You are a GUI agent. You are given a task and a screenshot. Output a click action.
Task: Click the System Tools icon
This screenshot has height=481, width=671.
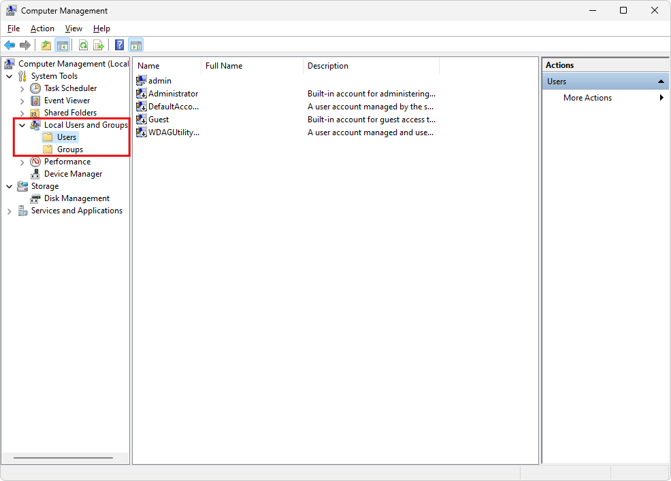(22, 76)
